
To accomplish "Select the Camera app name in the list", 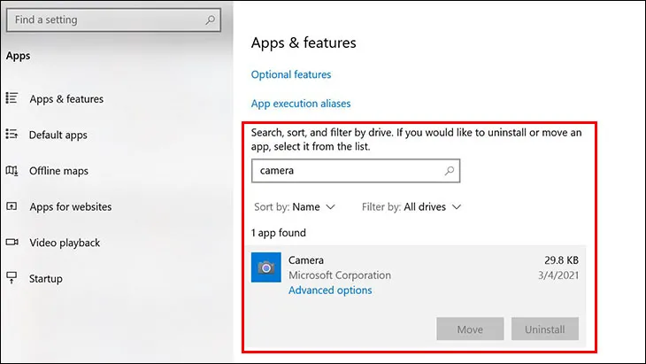I will [x=306, y=260].
